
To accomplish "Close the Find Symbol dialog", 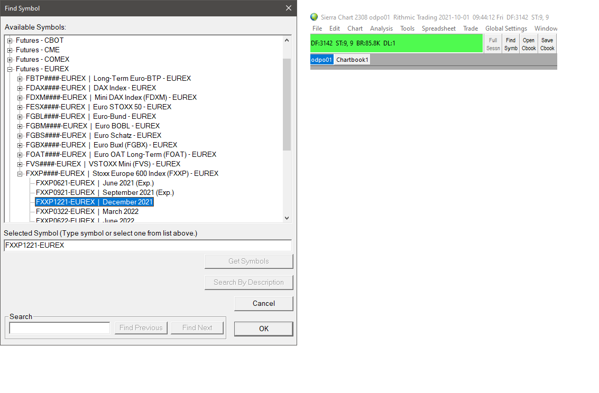I will pyautogui.click(x=289, y=8).
